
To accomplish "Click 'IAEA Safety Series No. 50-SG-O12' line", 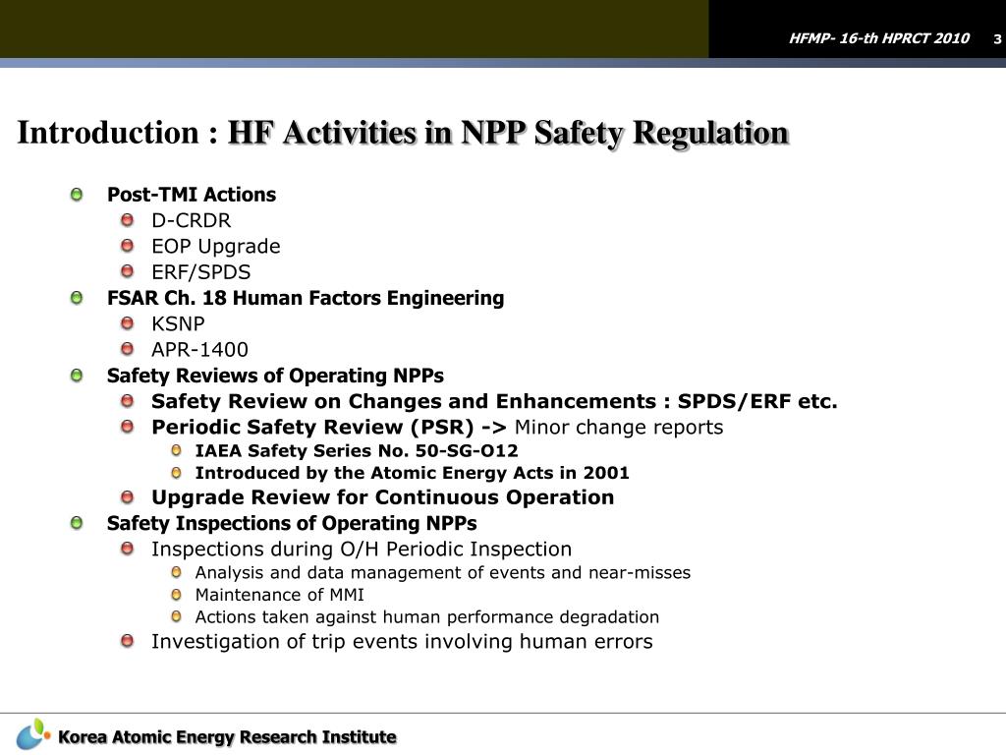I will click(357, 450).
